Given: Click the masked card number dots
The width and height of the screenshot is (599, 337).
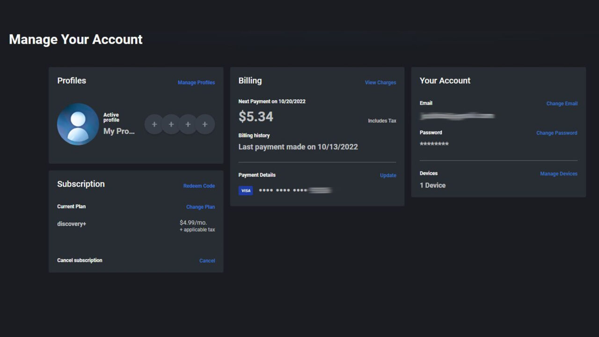Looking at the screenshot, I should 295,190.
